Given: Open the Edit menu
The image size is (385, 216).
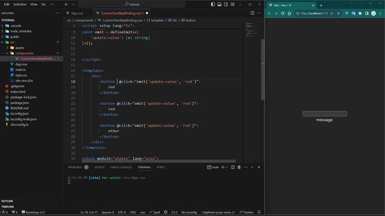Looking at the screenshot, I should (x=7, y=4).
